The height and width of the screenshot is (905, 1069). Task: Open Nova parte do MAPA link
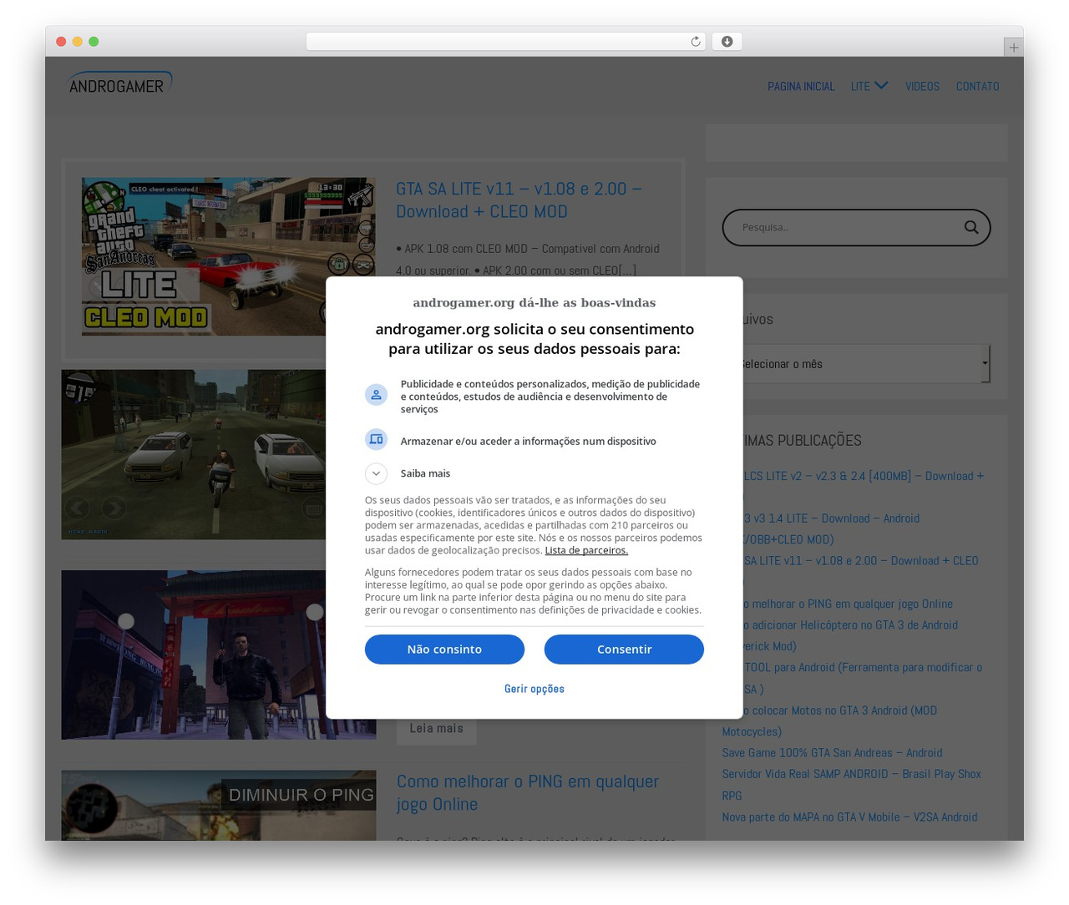pos(849,817)
